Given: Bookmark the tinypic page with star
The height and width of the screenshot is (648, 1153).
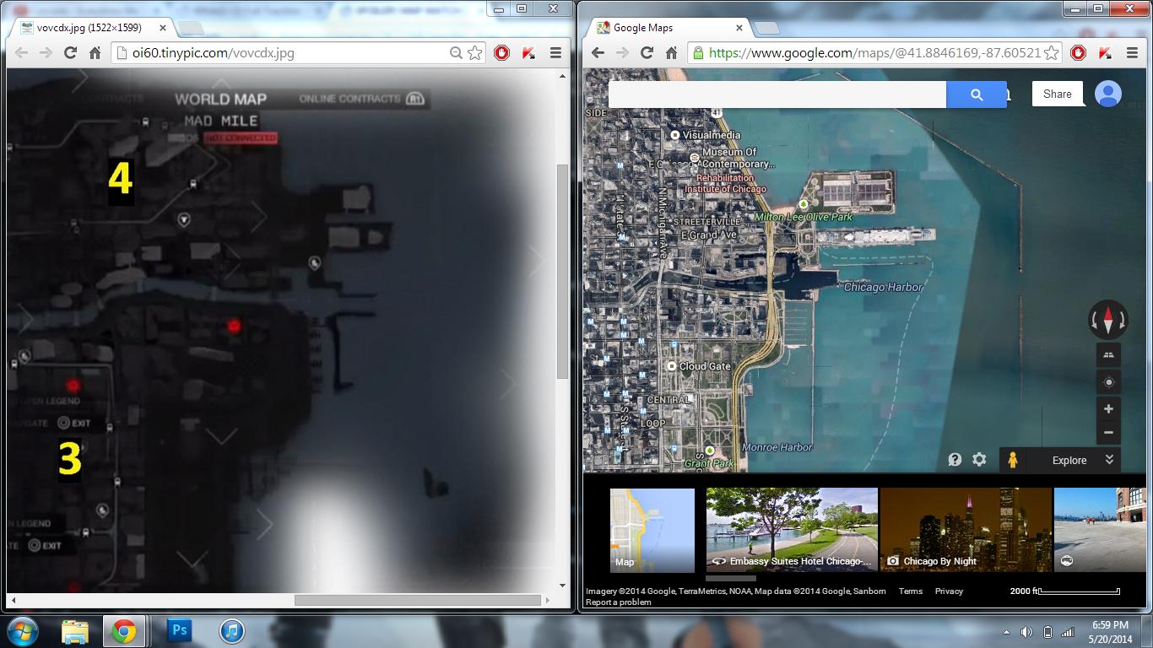Looking at the screenshot, I should tap(475, 52).
